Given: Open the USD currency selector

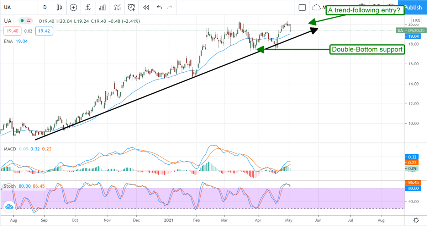Looking at the screenshot, I should [x=416, y=21].
